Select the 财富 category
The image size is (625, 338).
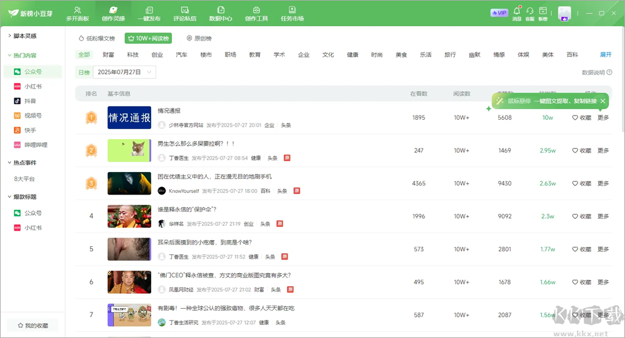pyautogui.click(x=108, y=55)
